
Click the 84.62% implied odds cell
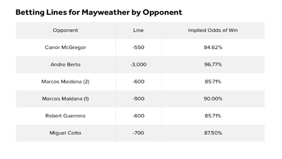pos(213,47)
